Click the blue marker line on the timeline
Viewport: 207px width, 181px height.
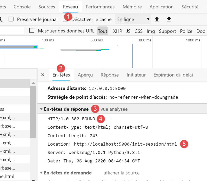tap(133, 55)
